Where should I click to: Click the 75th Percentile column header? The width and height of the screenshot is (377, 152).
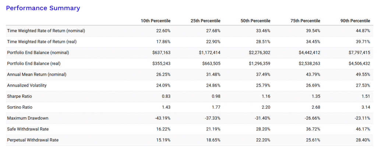305,21
